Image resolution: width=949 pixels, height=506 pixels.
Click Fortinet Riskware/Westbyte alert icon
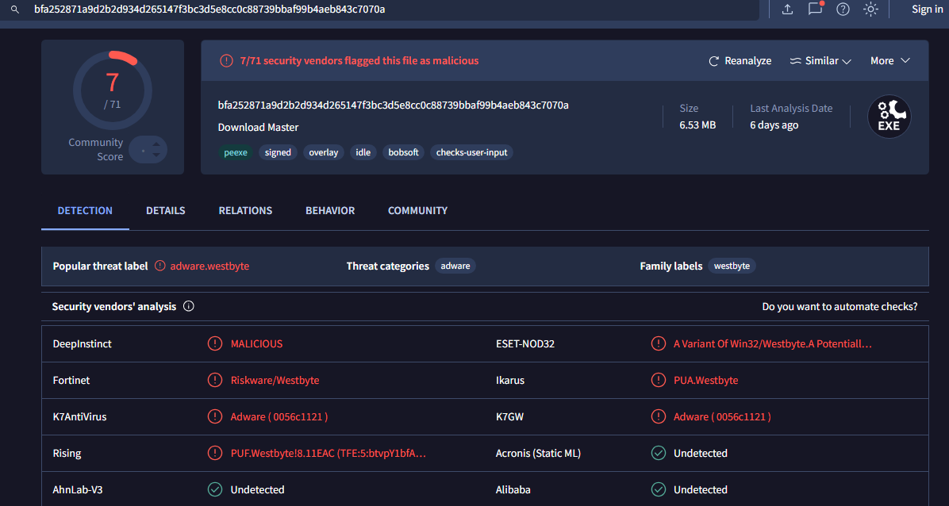click(215, 380)
